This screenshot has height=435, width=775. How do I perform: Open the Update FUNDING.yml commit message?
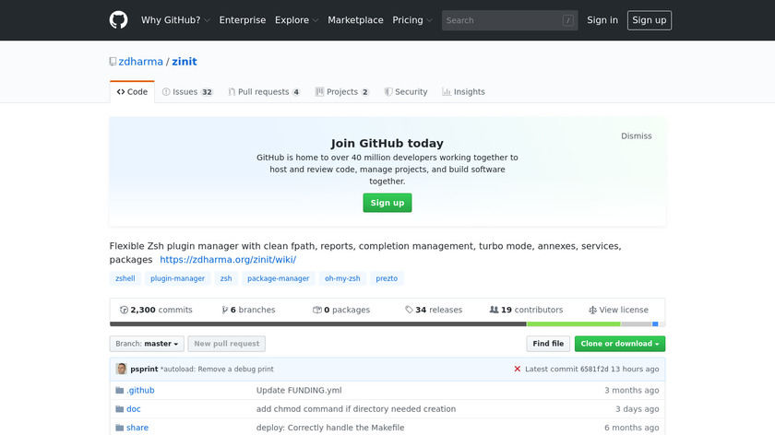[299, 391]
